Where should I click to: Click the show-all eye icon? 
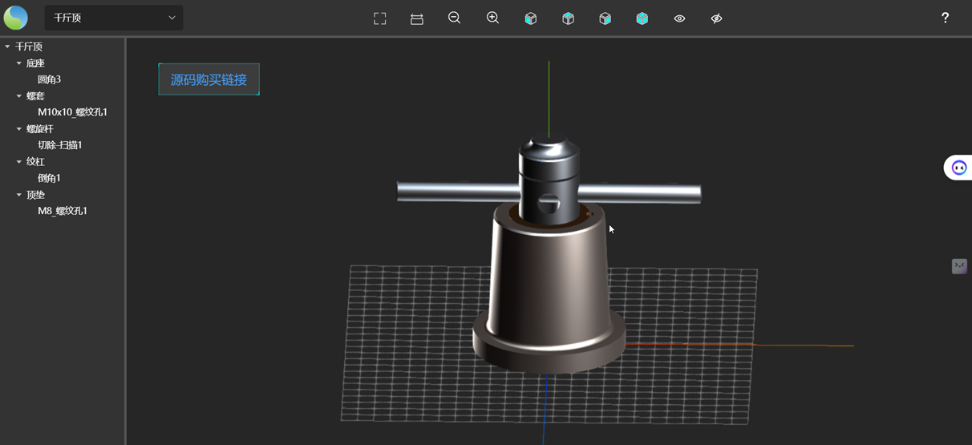[679, 18]
